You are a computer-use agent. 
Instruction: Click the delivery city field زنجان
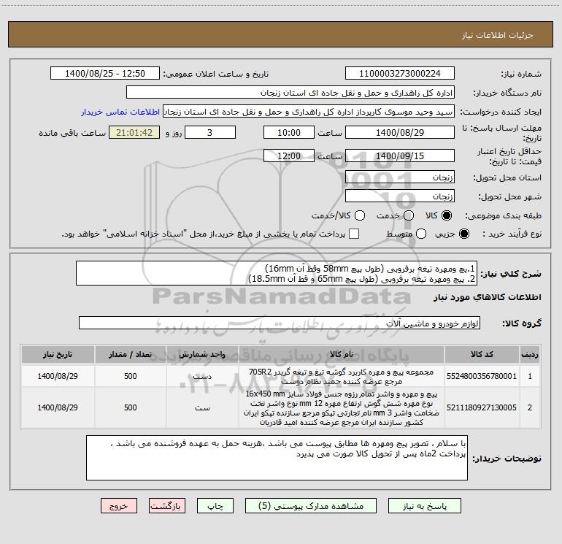coord(400,196)
